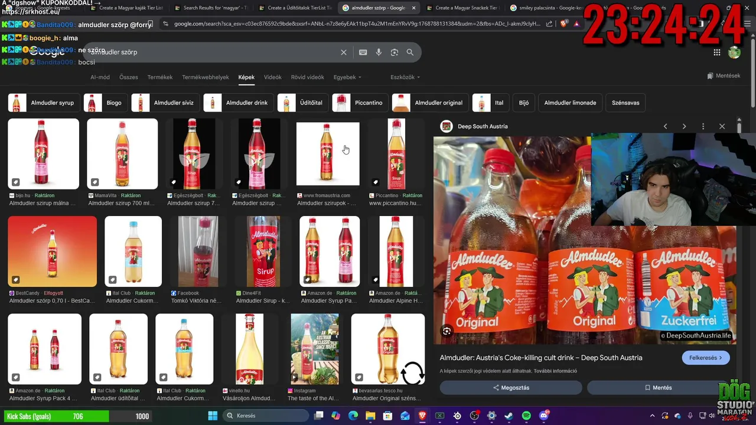Switch to the Összes results tab

(129, 77)
